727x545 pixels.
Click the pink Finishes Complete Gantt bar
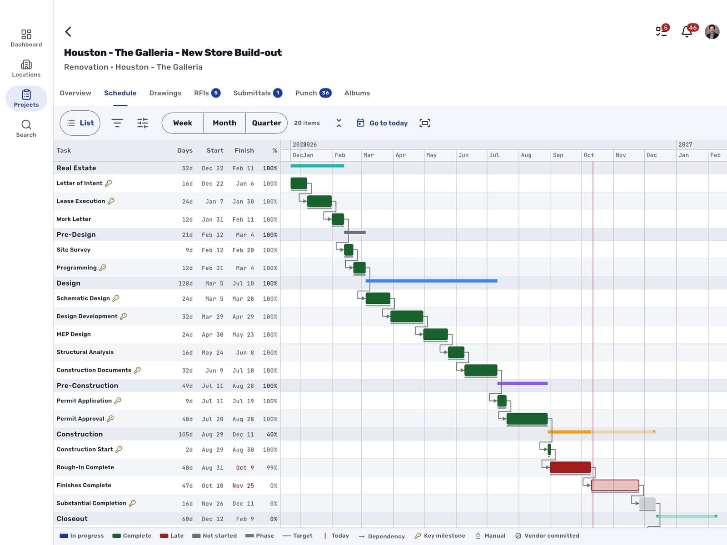point(615,485)
